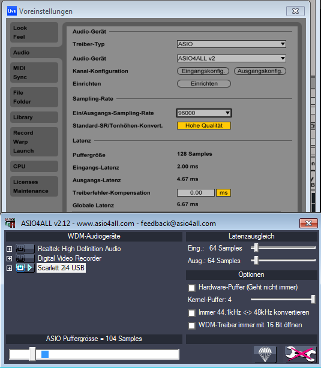Click the Live logo in Voreinstellungen title bar
The width and height of the screenshot is (321, 368).
[x=12, y=11]
